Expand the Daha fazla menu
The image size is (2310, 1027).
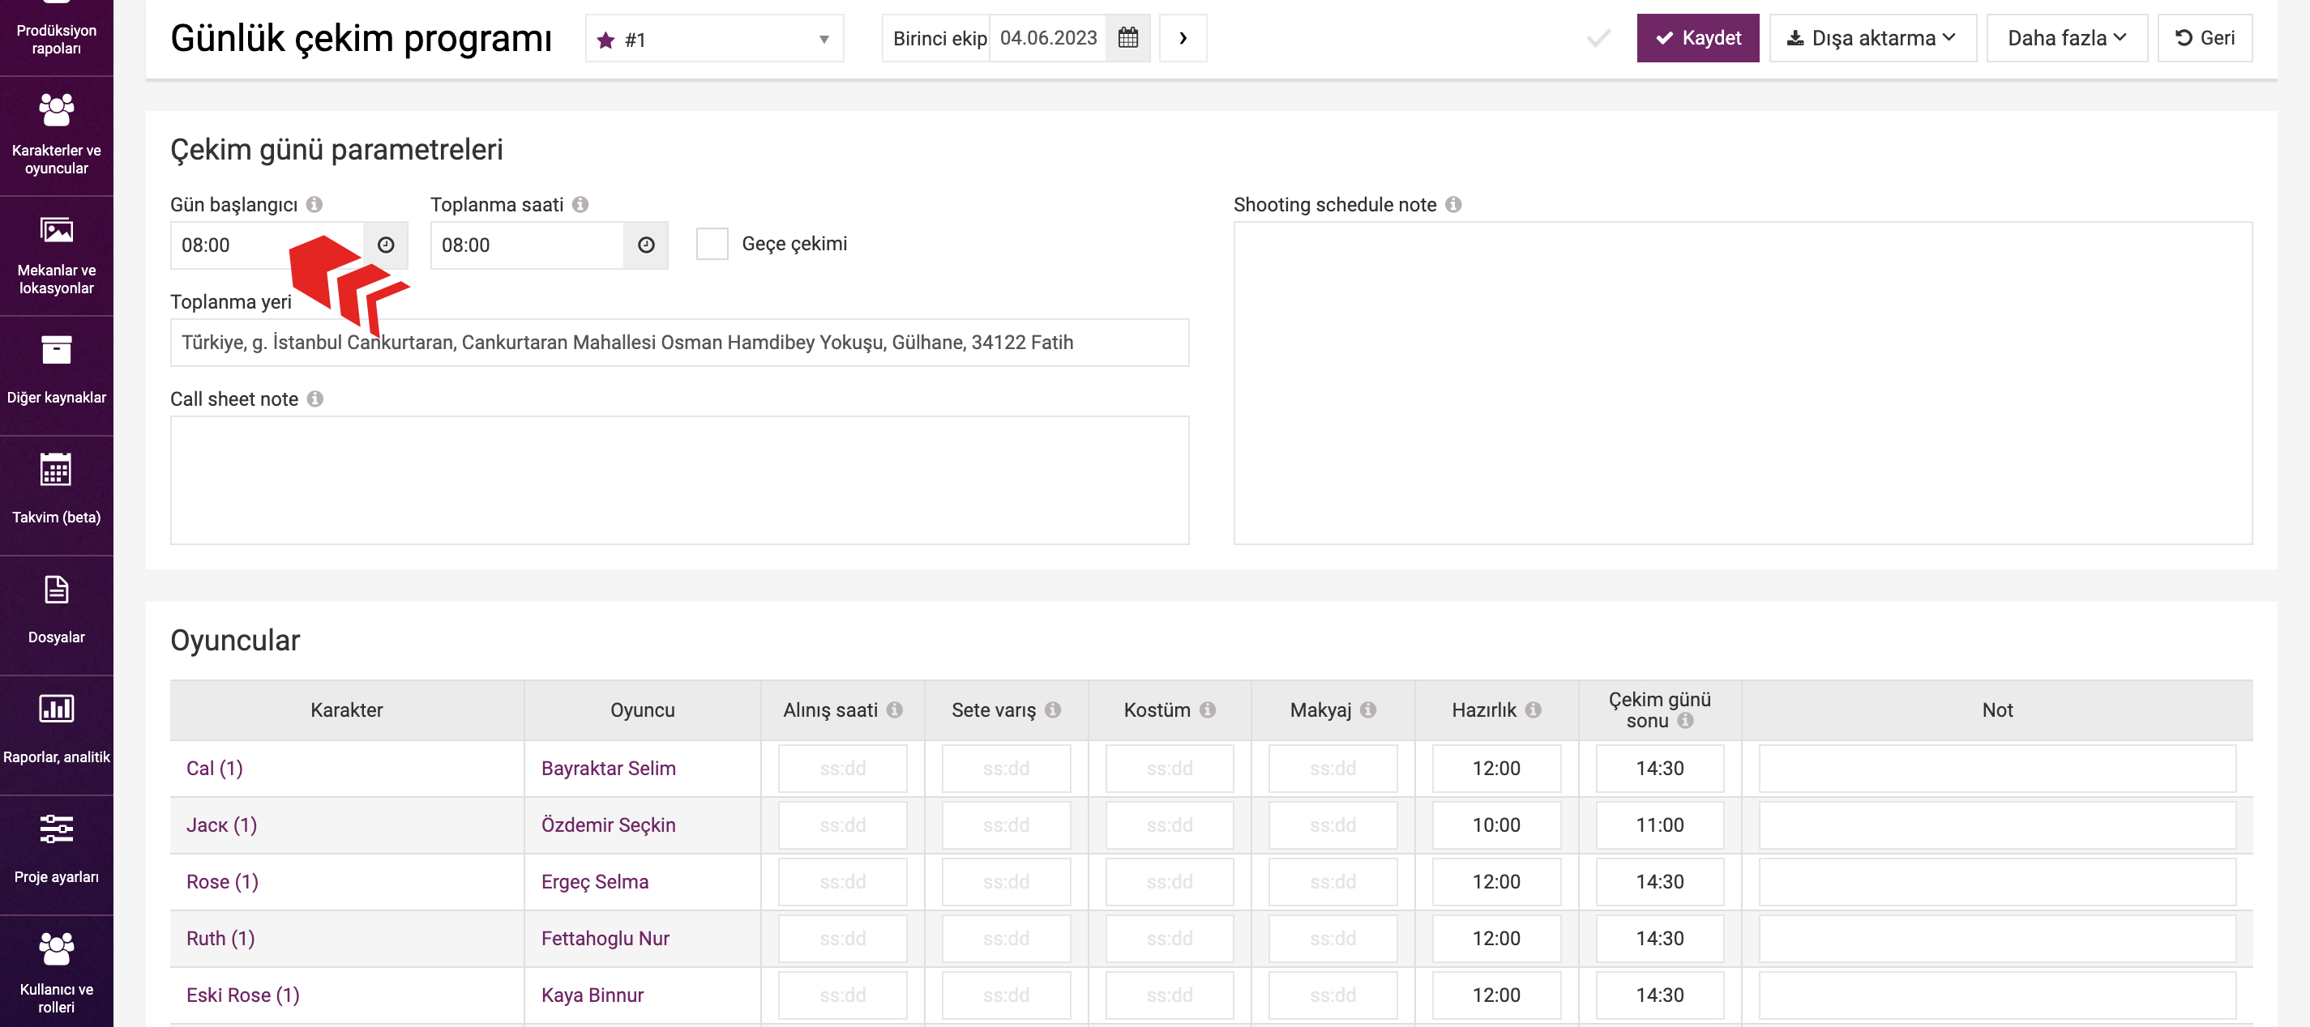tap(2067, 37)
